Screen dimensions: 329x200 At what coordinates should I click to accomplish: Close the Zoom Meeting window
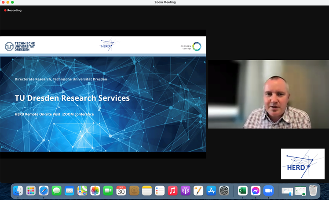coord(3,2)
